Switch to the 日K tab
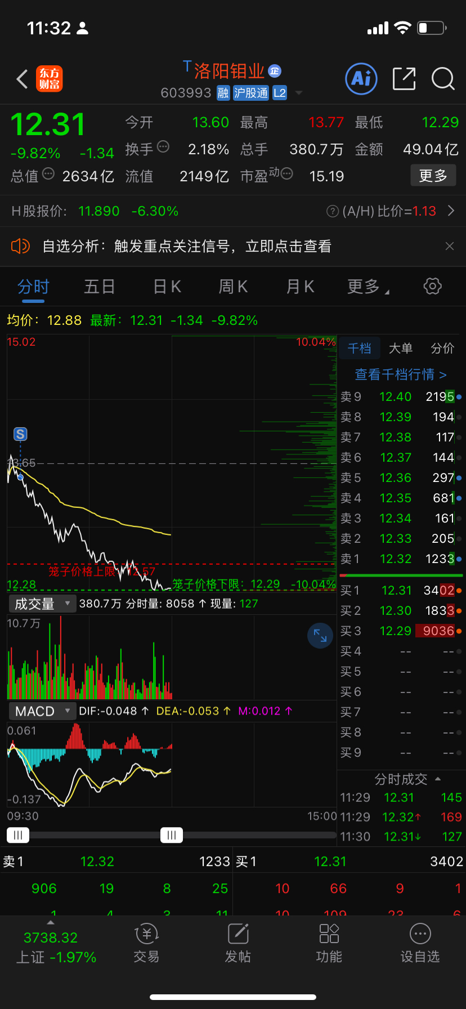466x1009 pixels. [167, 287]
